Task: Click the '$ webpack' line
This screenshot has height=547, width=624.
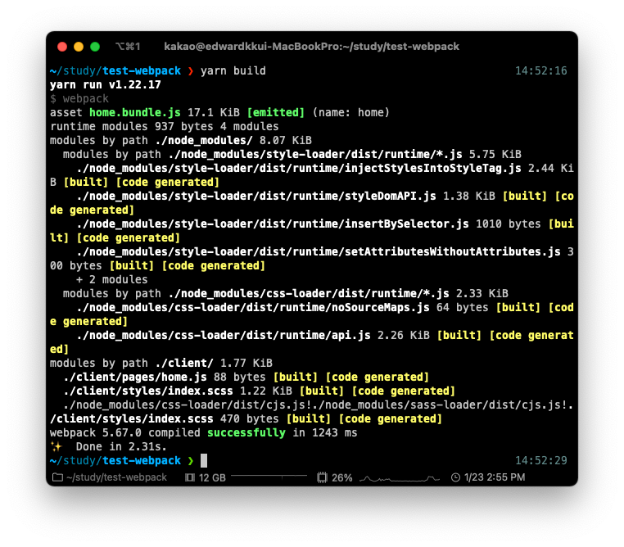Action: 79,98
